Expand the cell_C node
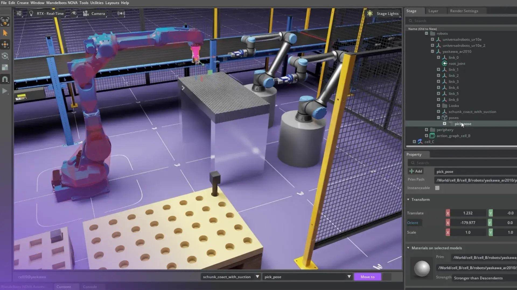This screenshot has width=517, height=290. pyautogui.click(x=414, y=142)
